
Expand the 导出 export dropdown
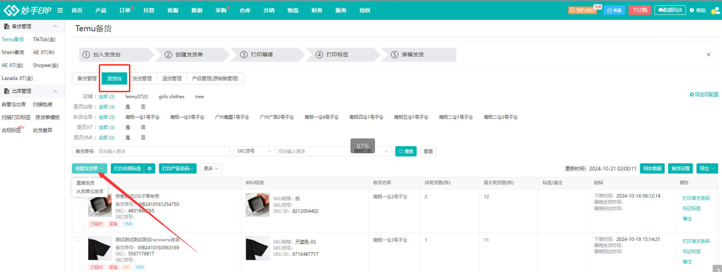click(x=707, y=169)
